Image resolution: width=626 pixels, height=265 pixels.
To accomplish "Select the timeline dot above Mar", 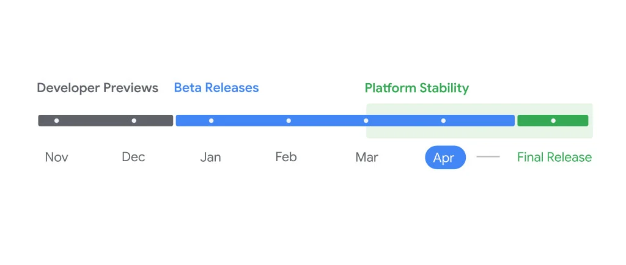I will click(366, 121).
